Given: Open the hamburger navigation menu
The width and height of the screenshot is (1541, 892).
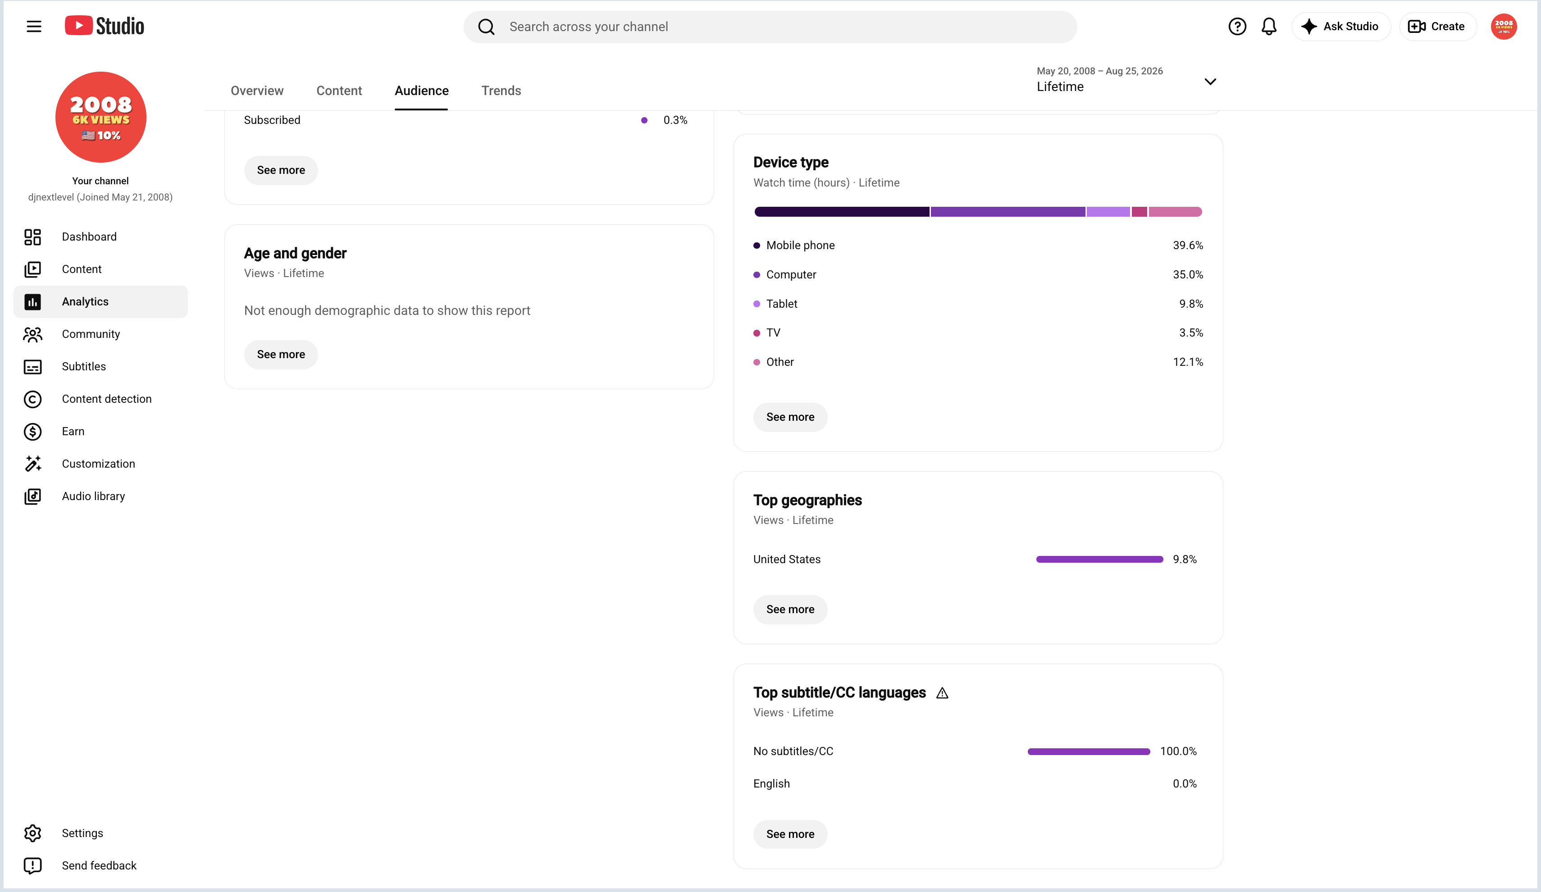Looking at the screenshot, I should tap(34, 26).
